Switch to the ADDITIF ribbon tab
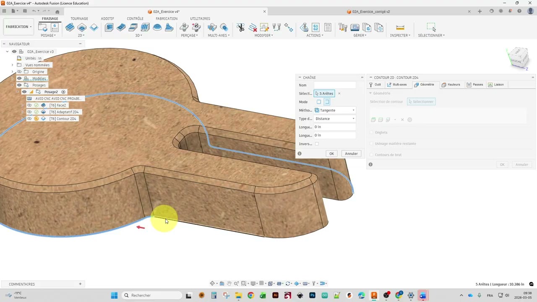The width and height of the screenshot is (537, 302). 107,18
